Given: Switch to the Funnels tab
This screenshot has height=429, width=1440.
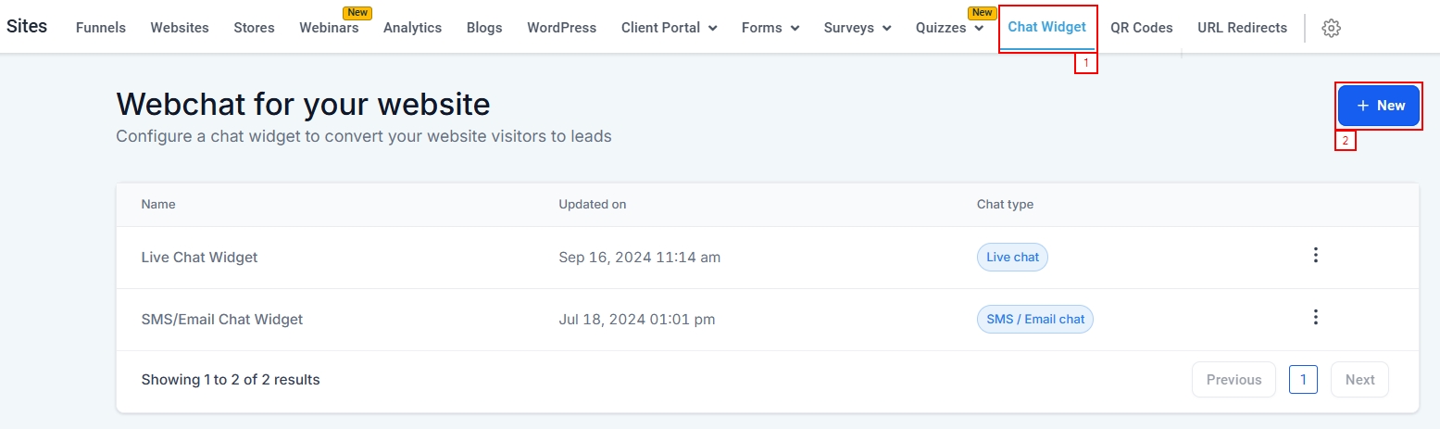Looking at the screenshot, I should (x=101, y=28).
